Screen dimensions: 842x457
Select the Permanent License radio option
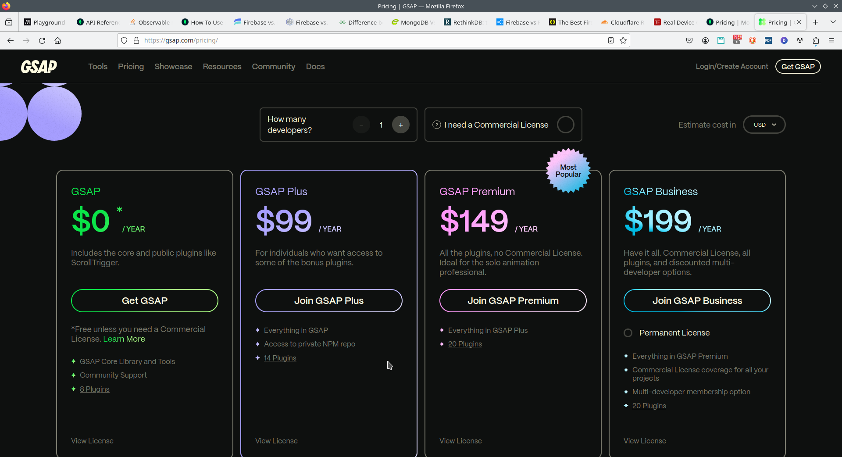628,333
